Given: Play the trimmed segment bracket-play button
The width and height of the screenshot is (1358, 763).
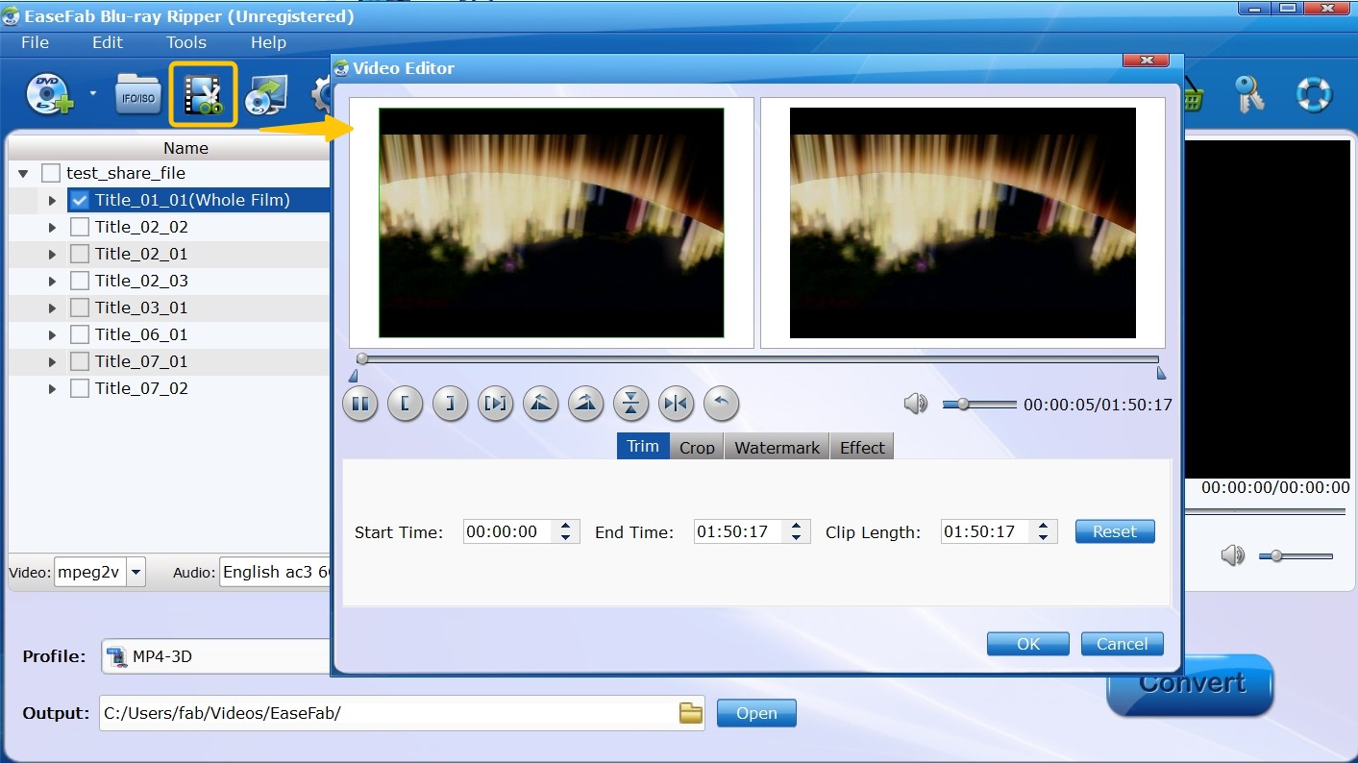Looking at the screenshot, I should [x=496, y=404].
